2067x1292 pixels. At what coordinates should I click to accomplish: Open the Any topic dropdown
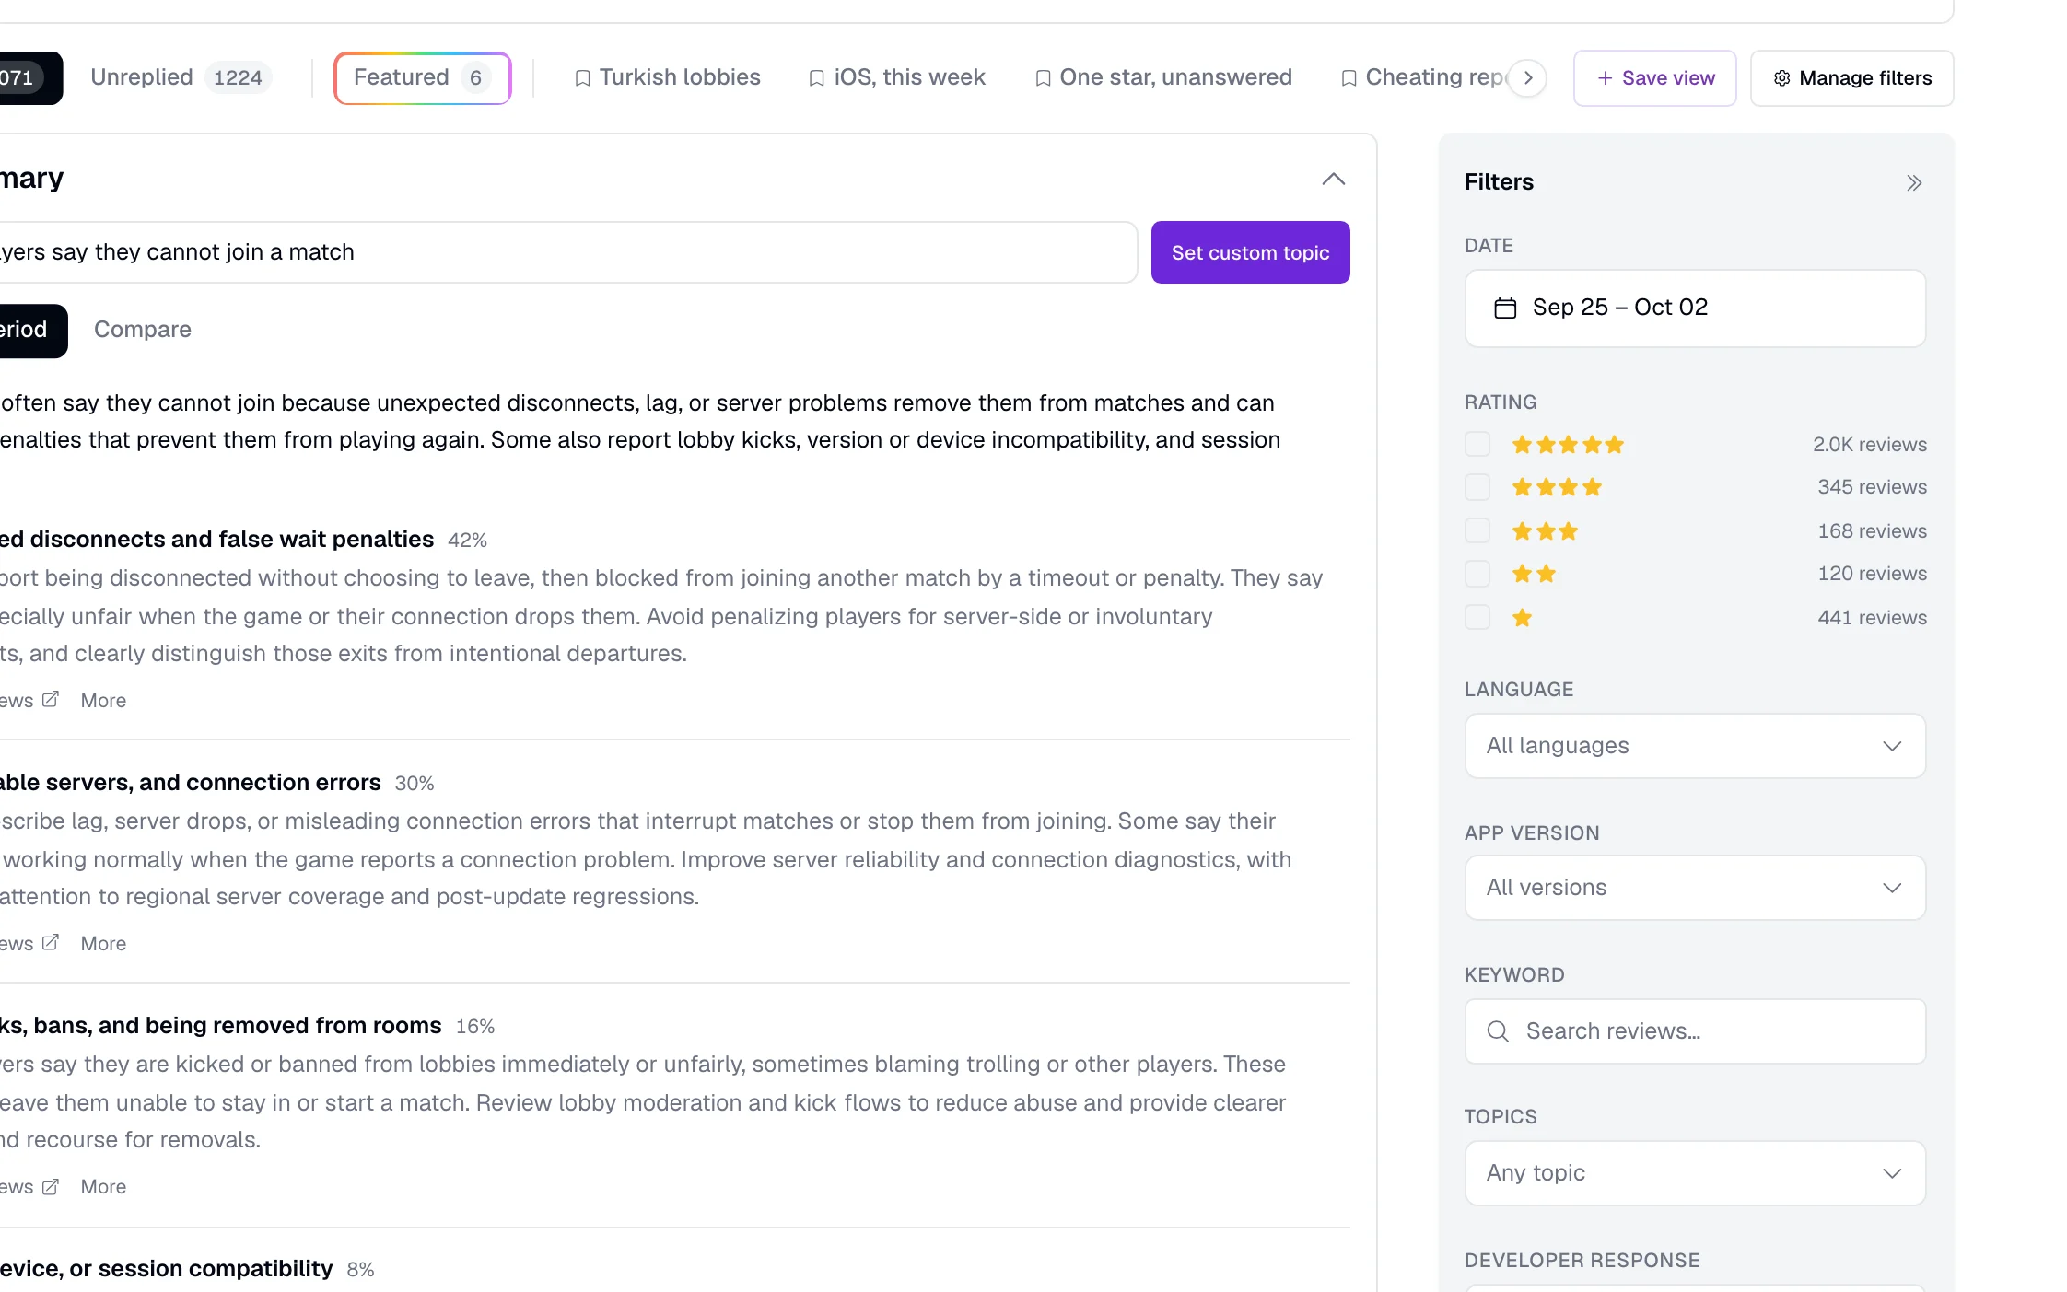coord(1695,1173)
